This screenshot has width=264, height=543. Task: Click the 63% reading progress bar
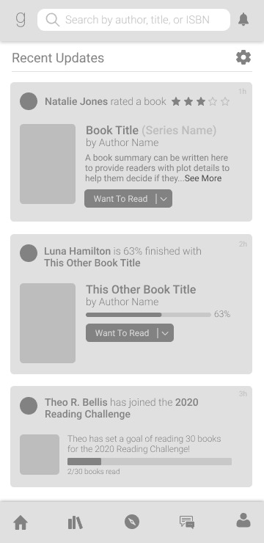[148, 315]
